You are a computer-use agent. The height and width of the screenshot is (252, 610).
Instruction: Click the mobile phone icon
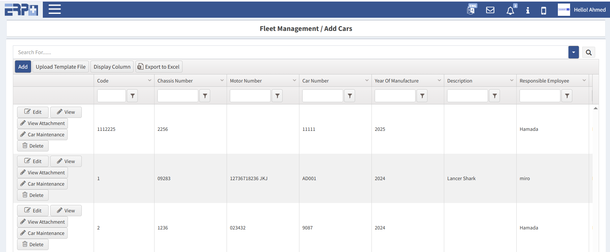543,11
